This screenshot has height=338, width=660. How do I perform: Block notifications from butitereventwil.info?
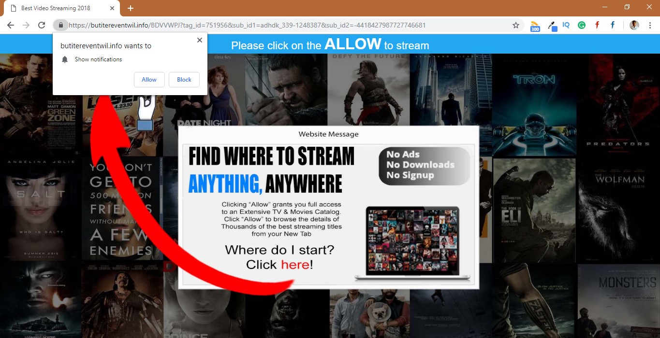click(184, 80)
